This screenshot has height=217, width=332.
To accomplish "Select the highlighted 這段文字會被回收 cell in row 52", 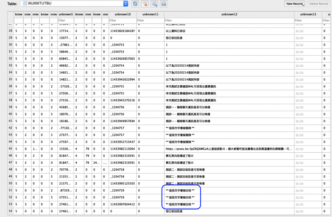I will [181, 197].
